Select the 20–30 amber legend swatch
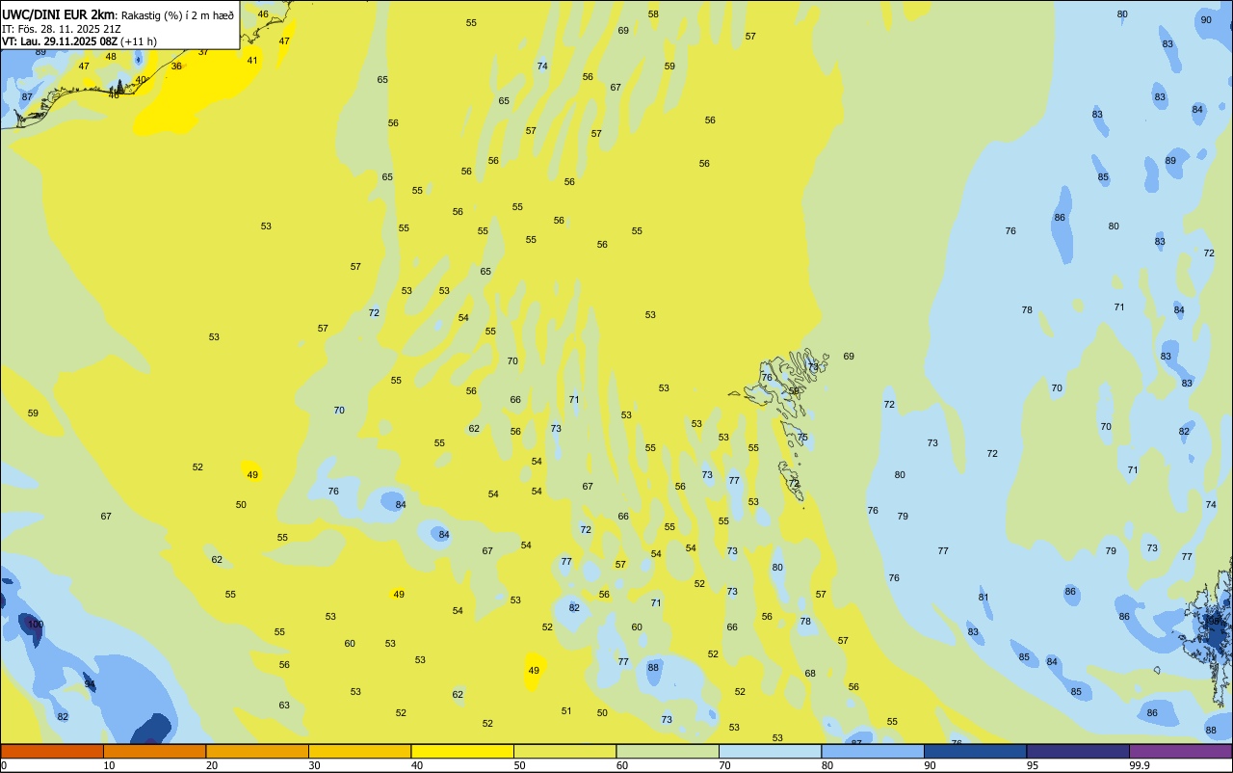The image size is (1233, 773). coord(257,751)
